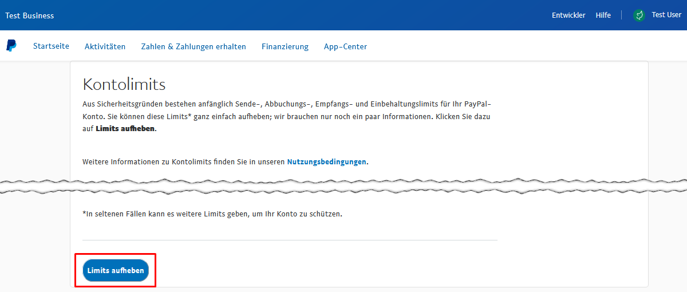Image resolution: width=687 pixels, height=292 pixels.
Task: Click the Kontolimits heading
Action: (x=124, y=85)
